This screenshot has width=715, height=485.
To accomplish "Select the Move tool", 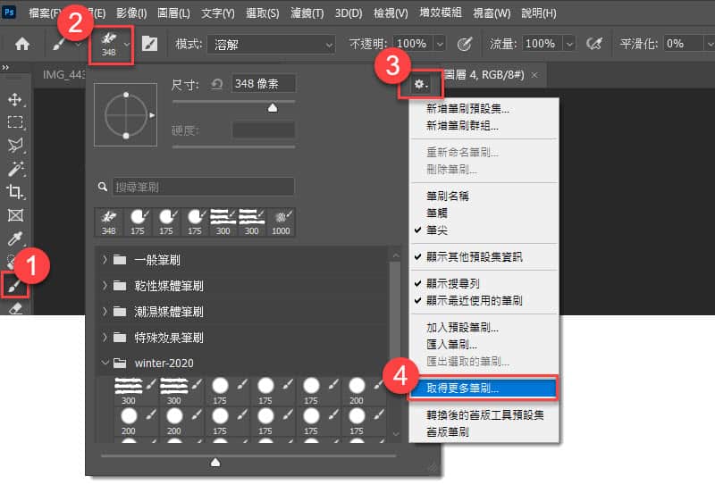I will 15,99.
